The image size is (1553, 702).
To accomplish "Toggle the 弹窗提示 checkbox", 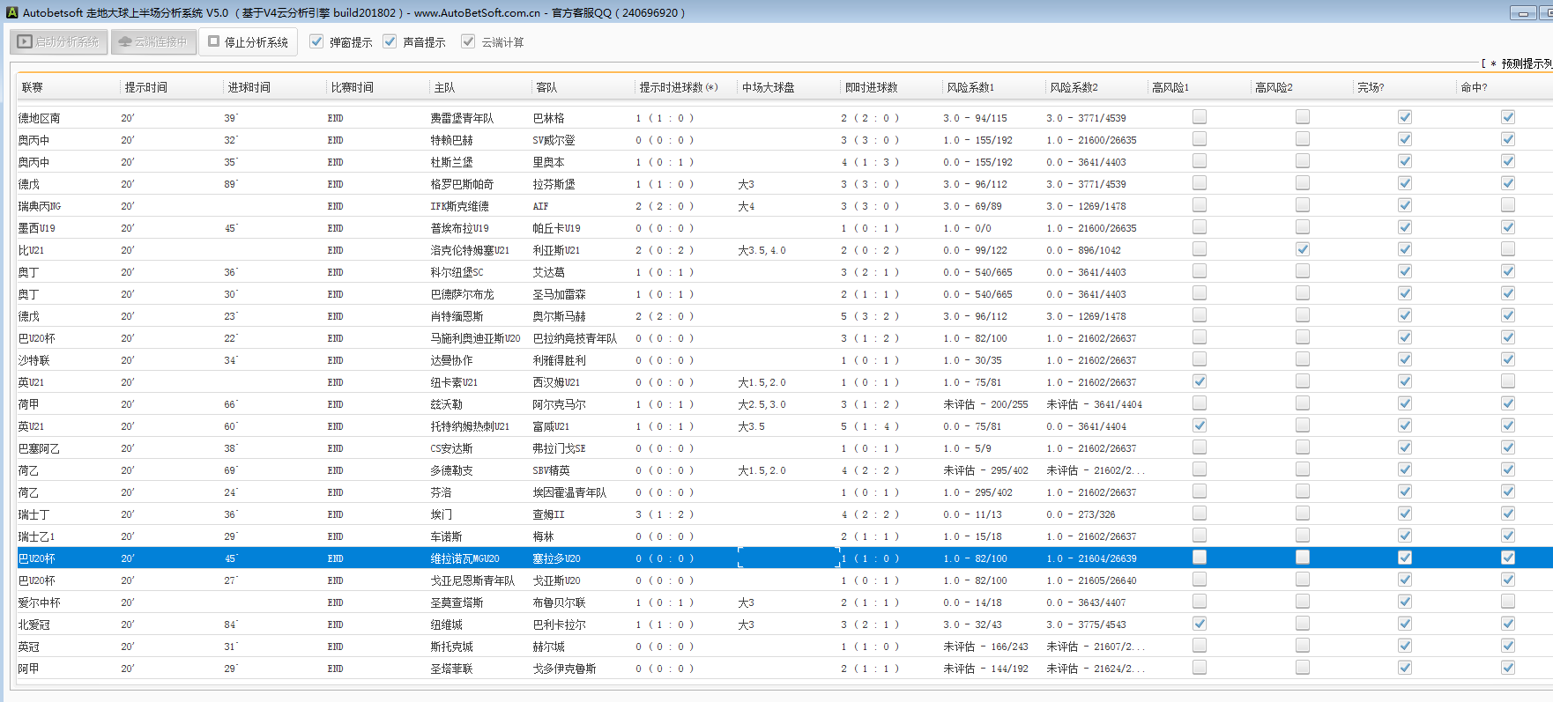I will click(316, 41).
